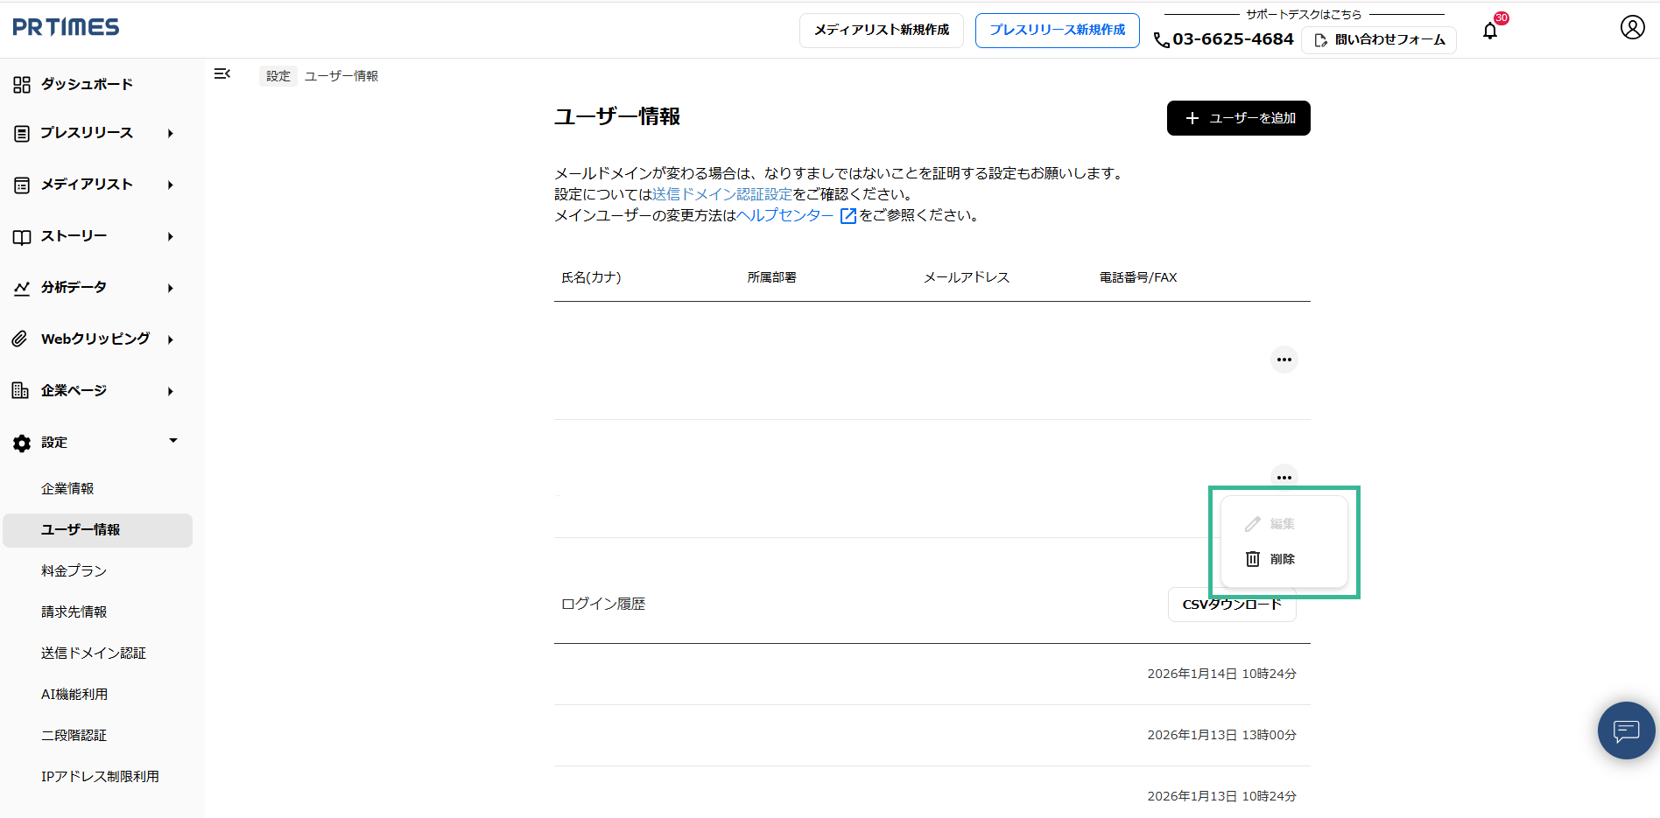Open the 分析データ analytics icon
The image size is (1660, 818).
[21, 287]
